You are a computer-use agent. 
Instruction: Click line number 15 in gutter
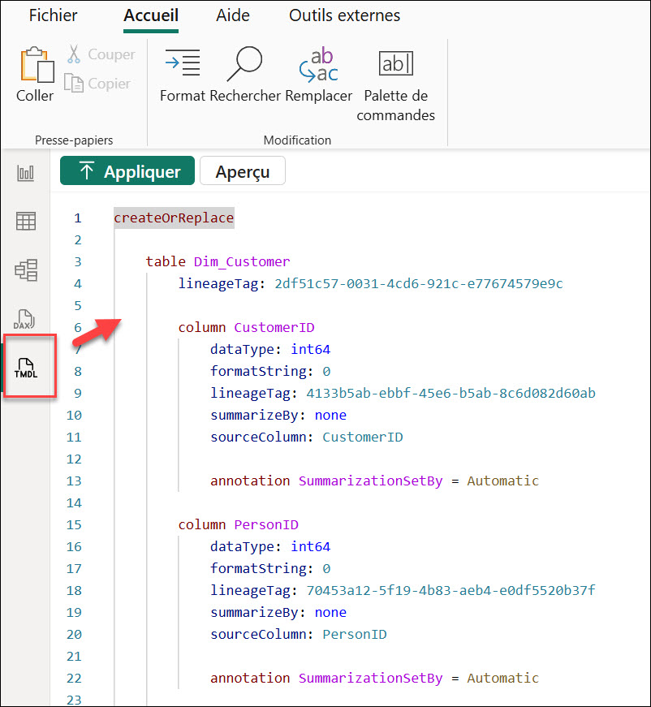74,524
